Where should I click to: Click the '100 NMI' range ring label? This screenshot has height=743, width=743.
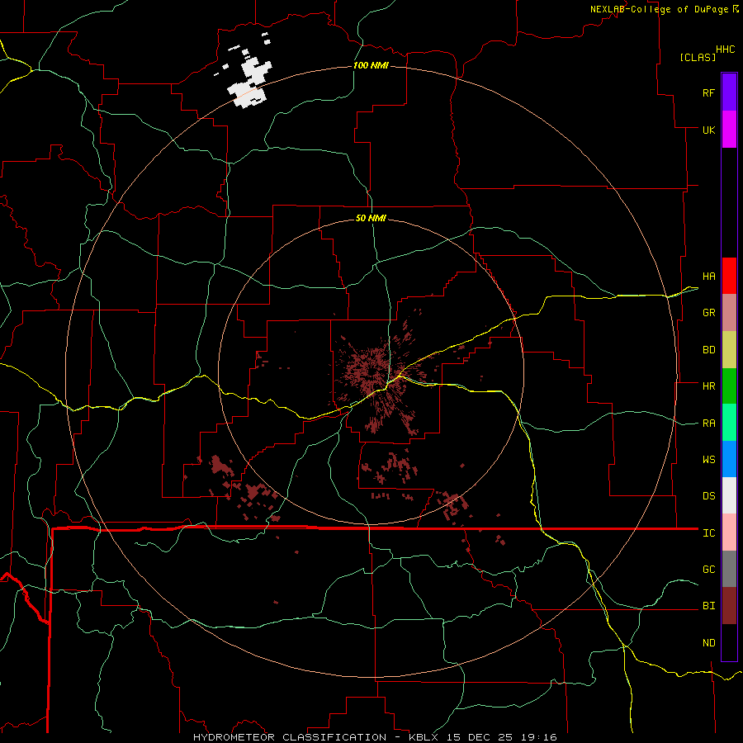(x=371, y=65)
